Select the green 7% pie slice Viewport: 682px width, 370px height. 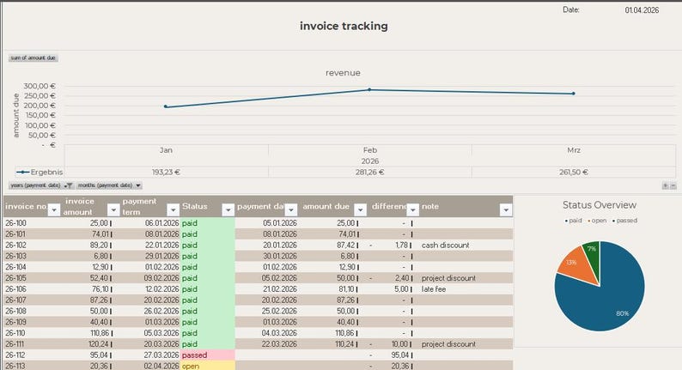[x=593, y=257]
